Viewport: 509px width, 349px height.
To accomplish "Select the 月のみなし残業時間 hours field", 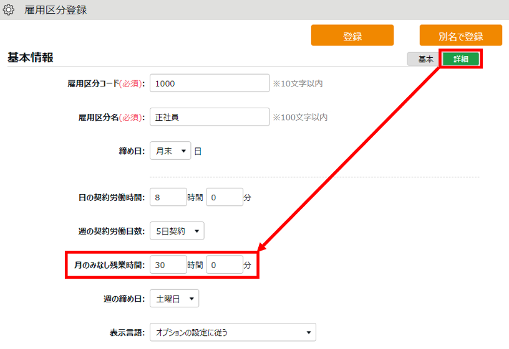I will pos(168,265).
